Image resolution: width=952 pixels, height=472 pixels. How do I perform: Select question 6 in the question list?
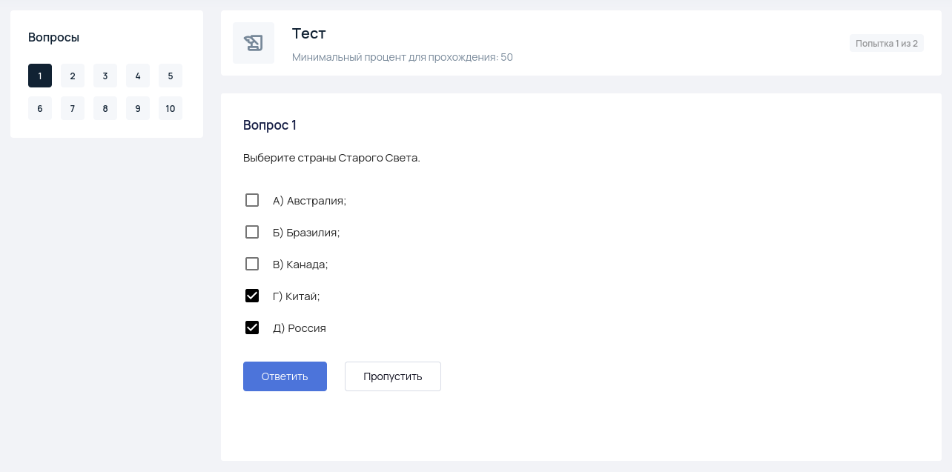(40, 108)
